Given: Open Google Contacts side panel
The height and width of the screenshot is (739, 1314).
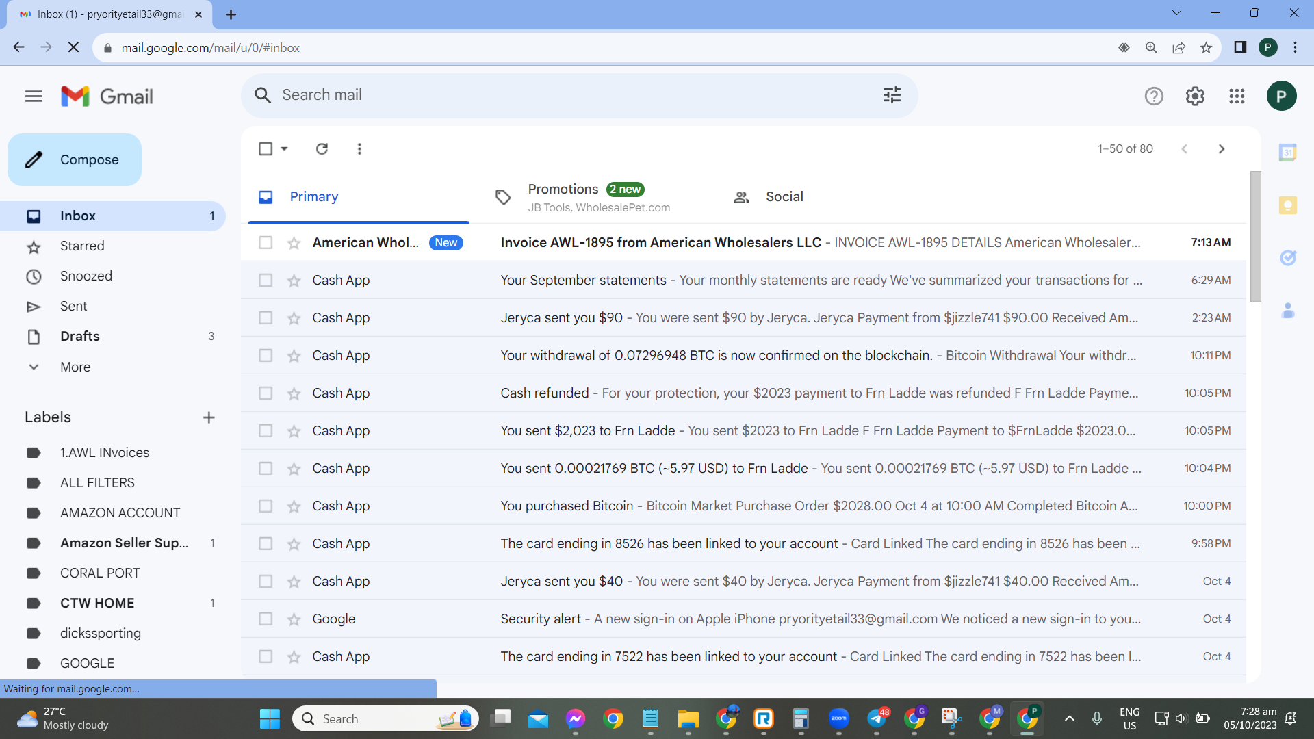Looking at the screenshot, I should click(1288, 311).
